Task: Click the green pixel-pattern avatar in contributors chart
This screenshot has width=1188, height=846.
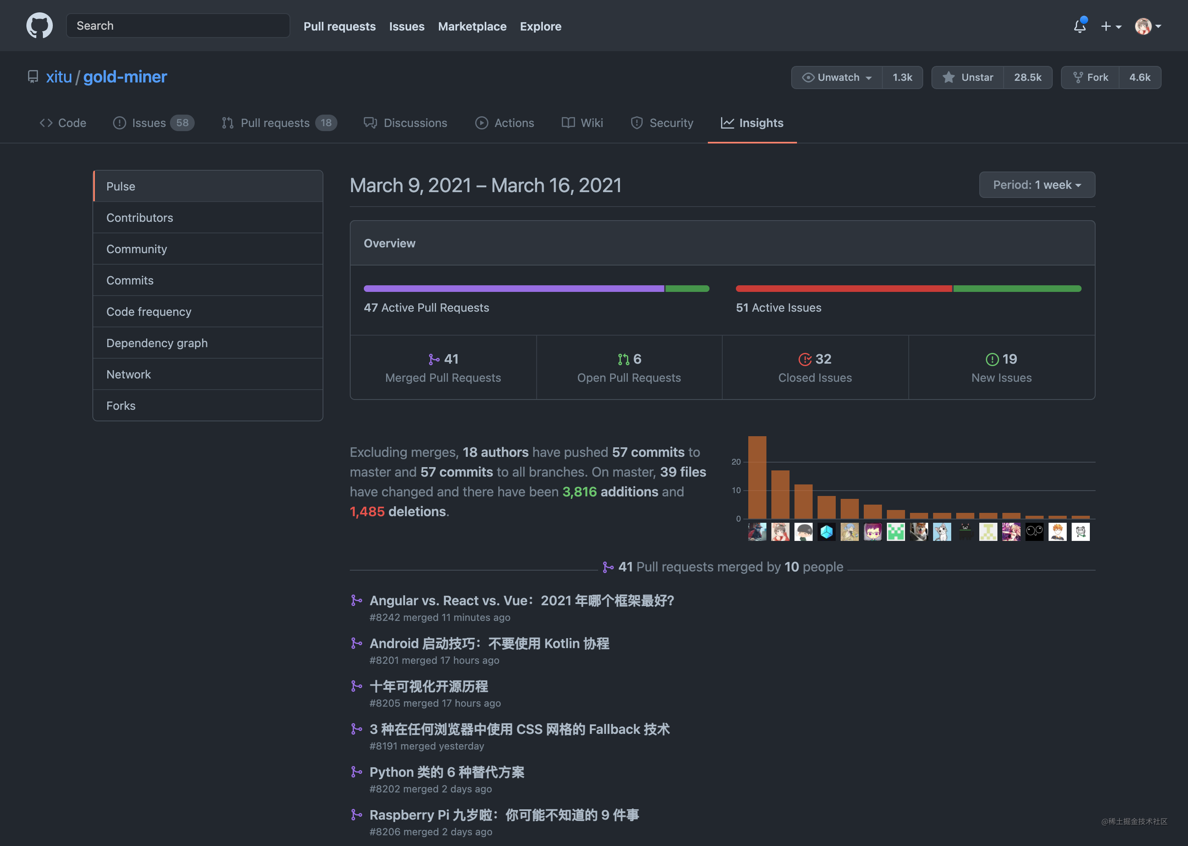Action: tap(896, 532)
